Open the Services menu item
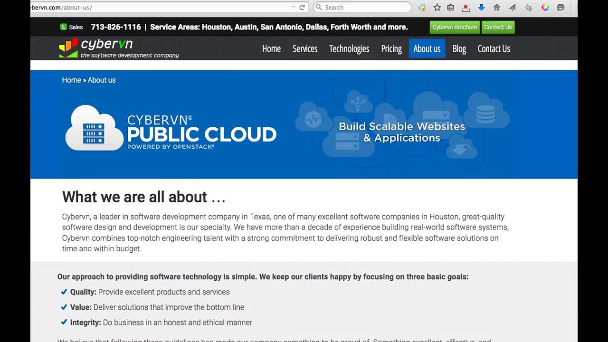This screenshot has height=342, width=608. tap(305, 48)
